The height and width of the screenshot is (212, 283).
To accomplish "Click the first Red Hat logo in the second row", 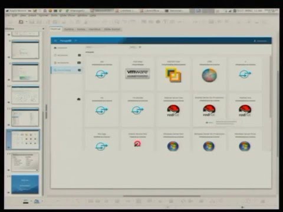I will [173, 111].
